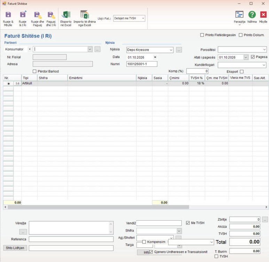
Task: Click Vlera me TVS column header
Action: pos(240,78)
